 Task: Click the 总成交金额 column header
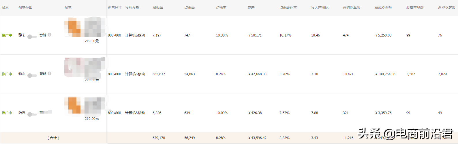tap(383, 8)
